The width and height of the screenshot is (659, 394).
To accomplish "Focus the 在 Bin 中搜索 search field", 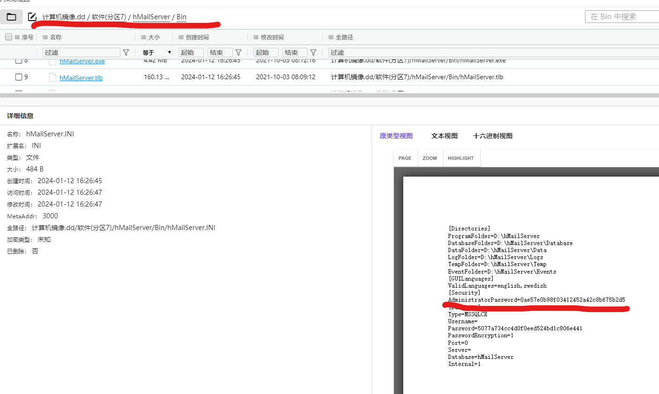I will click(x=622, y=17).
